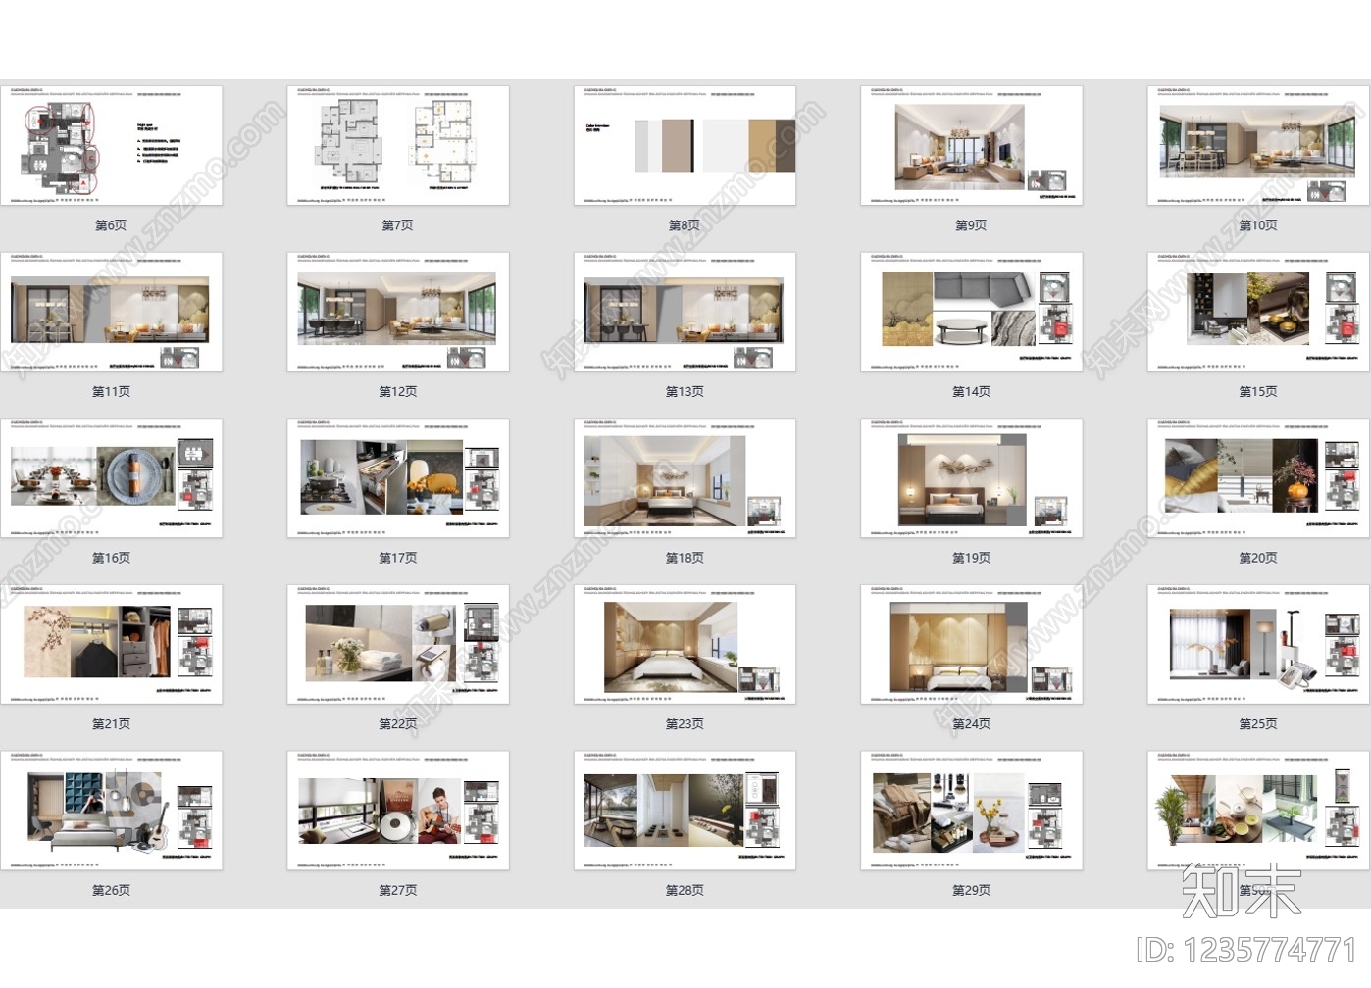Click the "第7页" page label
This screenshot has height=988, width=1371.
point(397,225)
